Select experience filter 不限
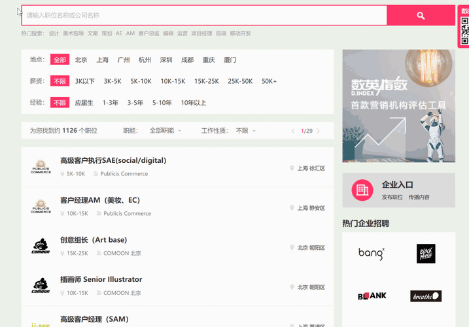 pyautogui.click(x=60, y=102)
